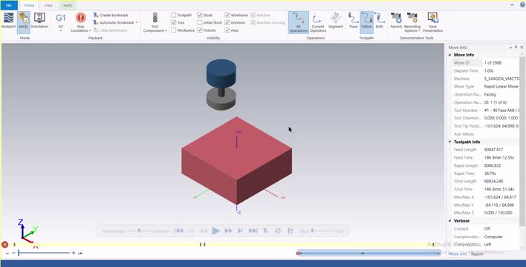
Task: Adjust the playback speed slider
Action: click(312, 231)
